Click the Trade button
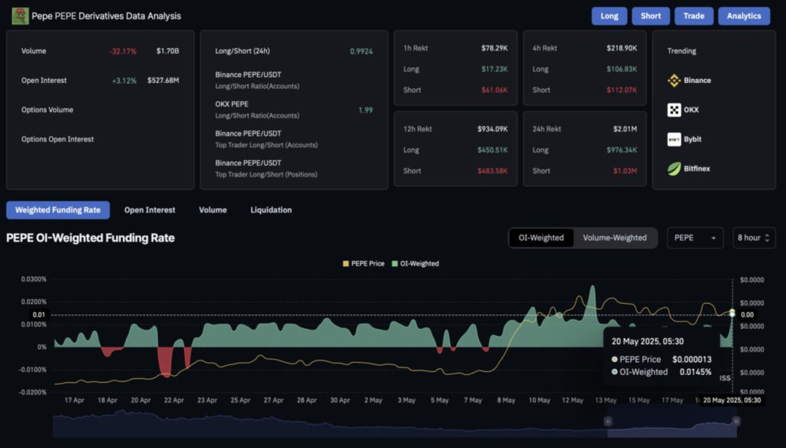Screen dimensions: 786x448 point(694,16)
